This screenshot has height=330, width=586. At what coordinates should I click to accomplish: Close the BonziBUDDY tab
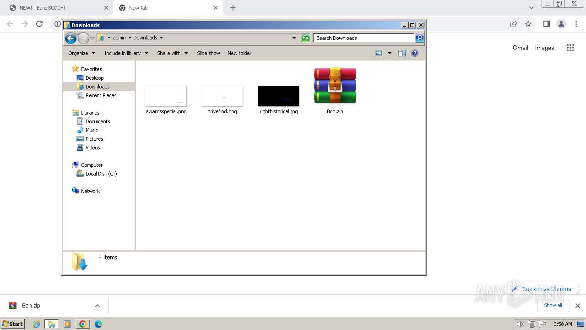coord(106,8)
